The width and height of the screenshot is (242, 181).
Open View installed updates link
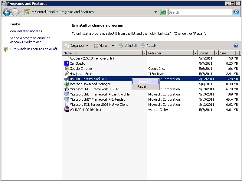(x=26, y=31)
